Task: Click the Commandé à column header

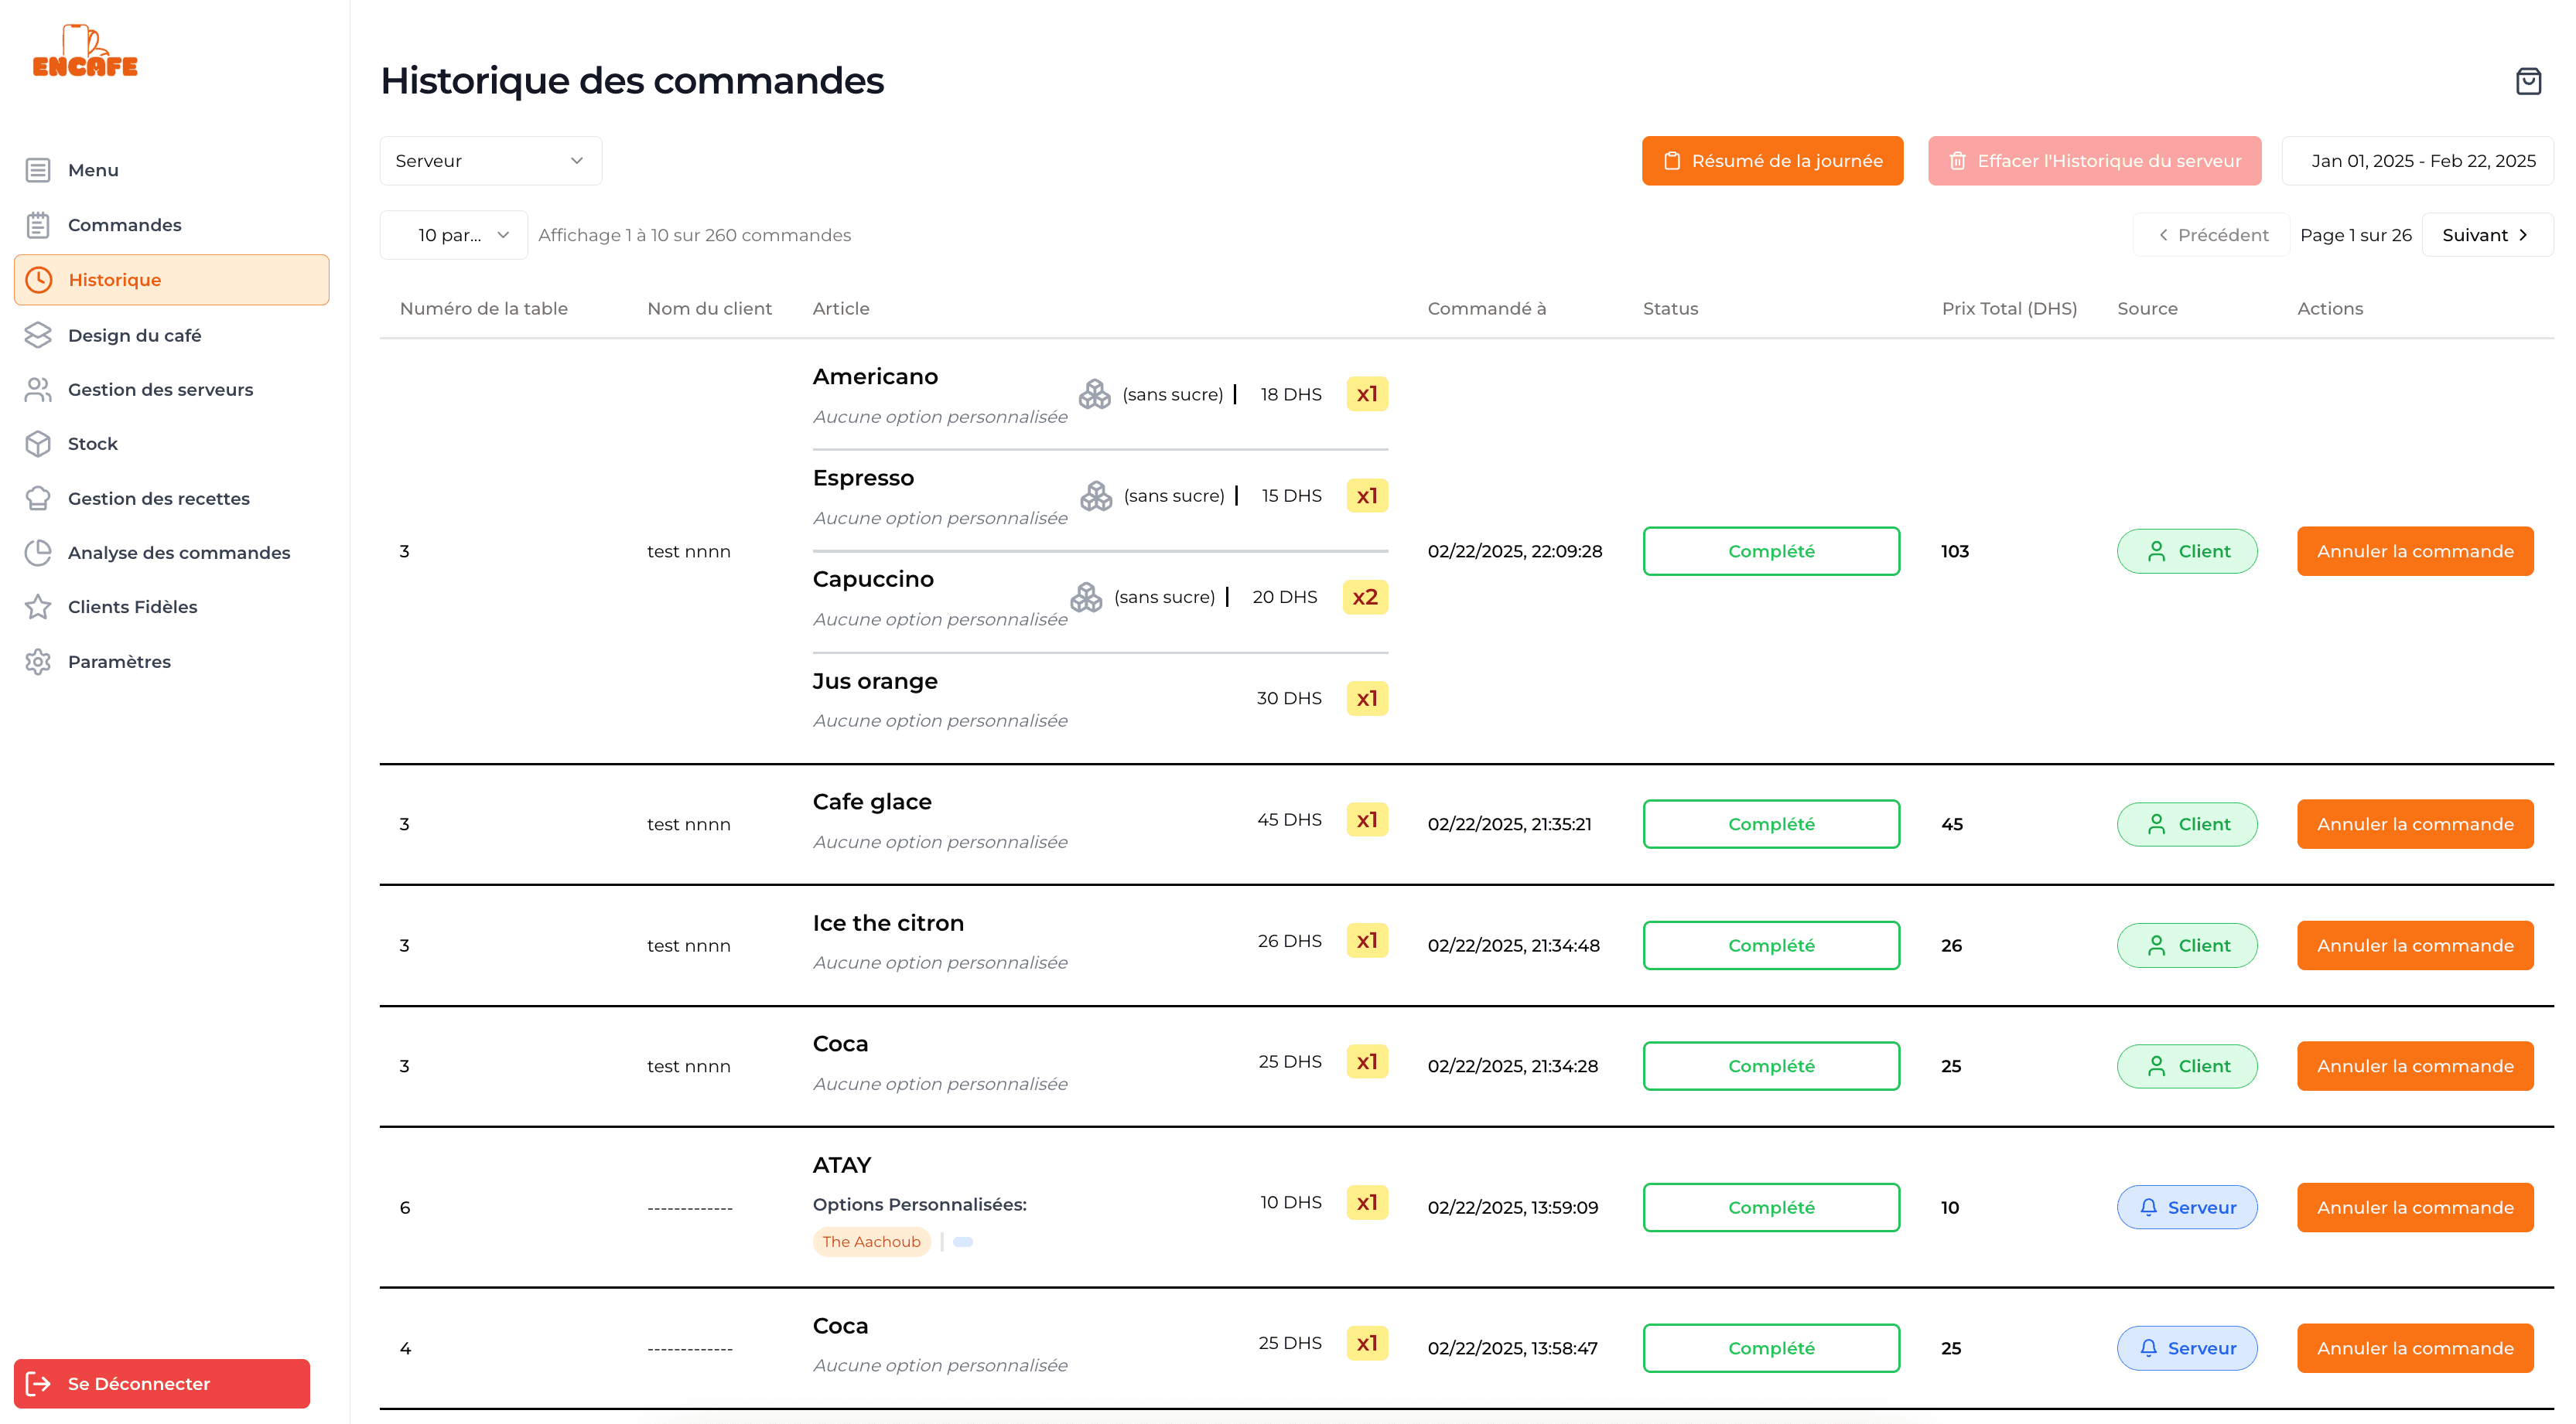Action: click(1487, 308)
